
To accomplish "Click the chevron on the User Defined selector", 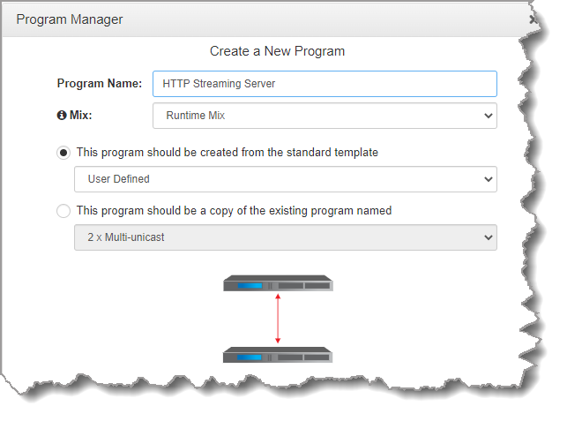I will point(489,179).
